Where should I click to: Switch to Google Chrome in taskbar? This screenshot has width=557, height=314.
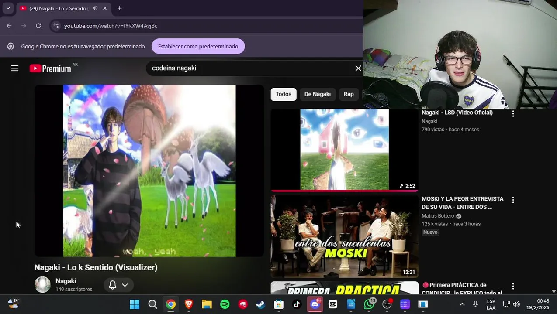pyautogui.click(x=171, y=304)
